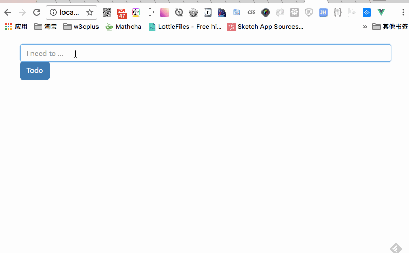Open the Chrome three-dot menu

point(403,12)
